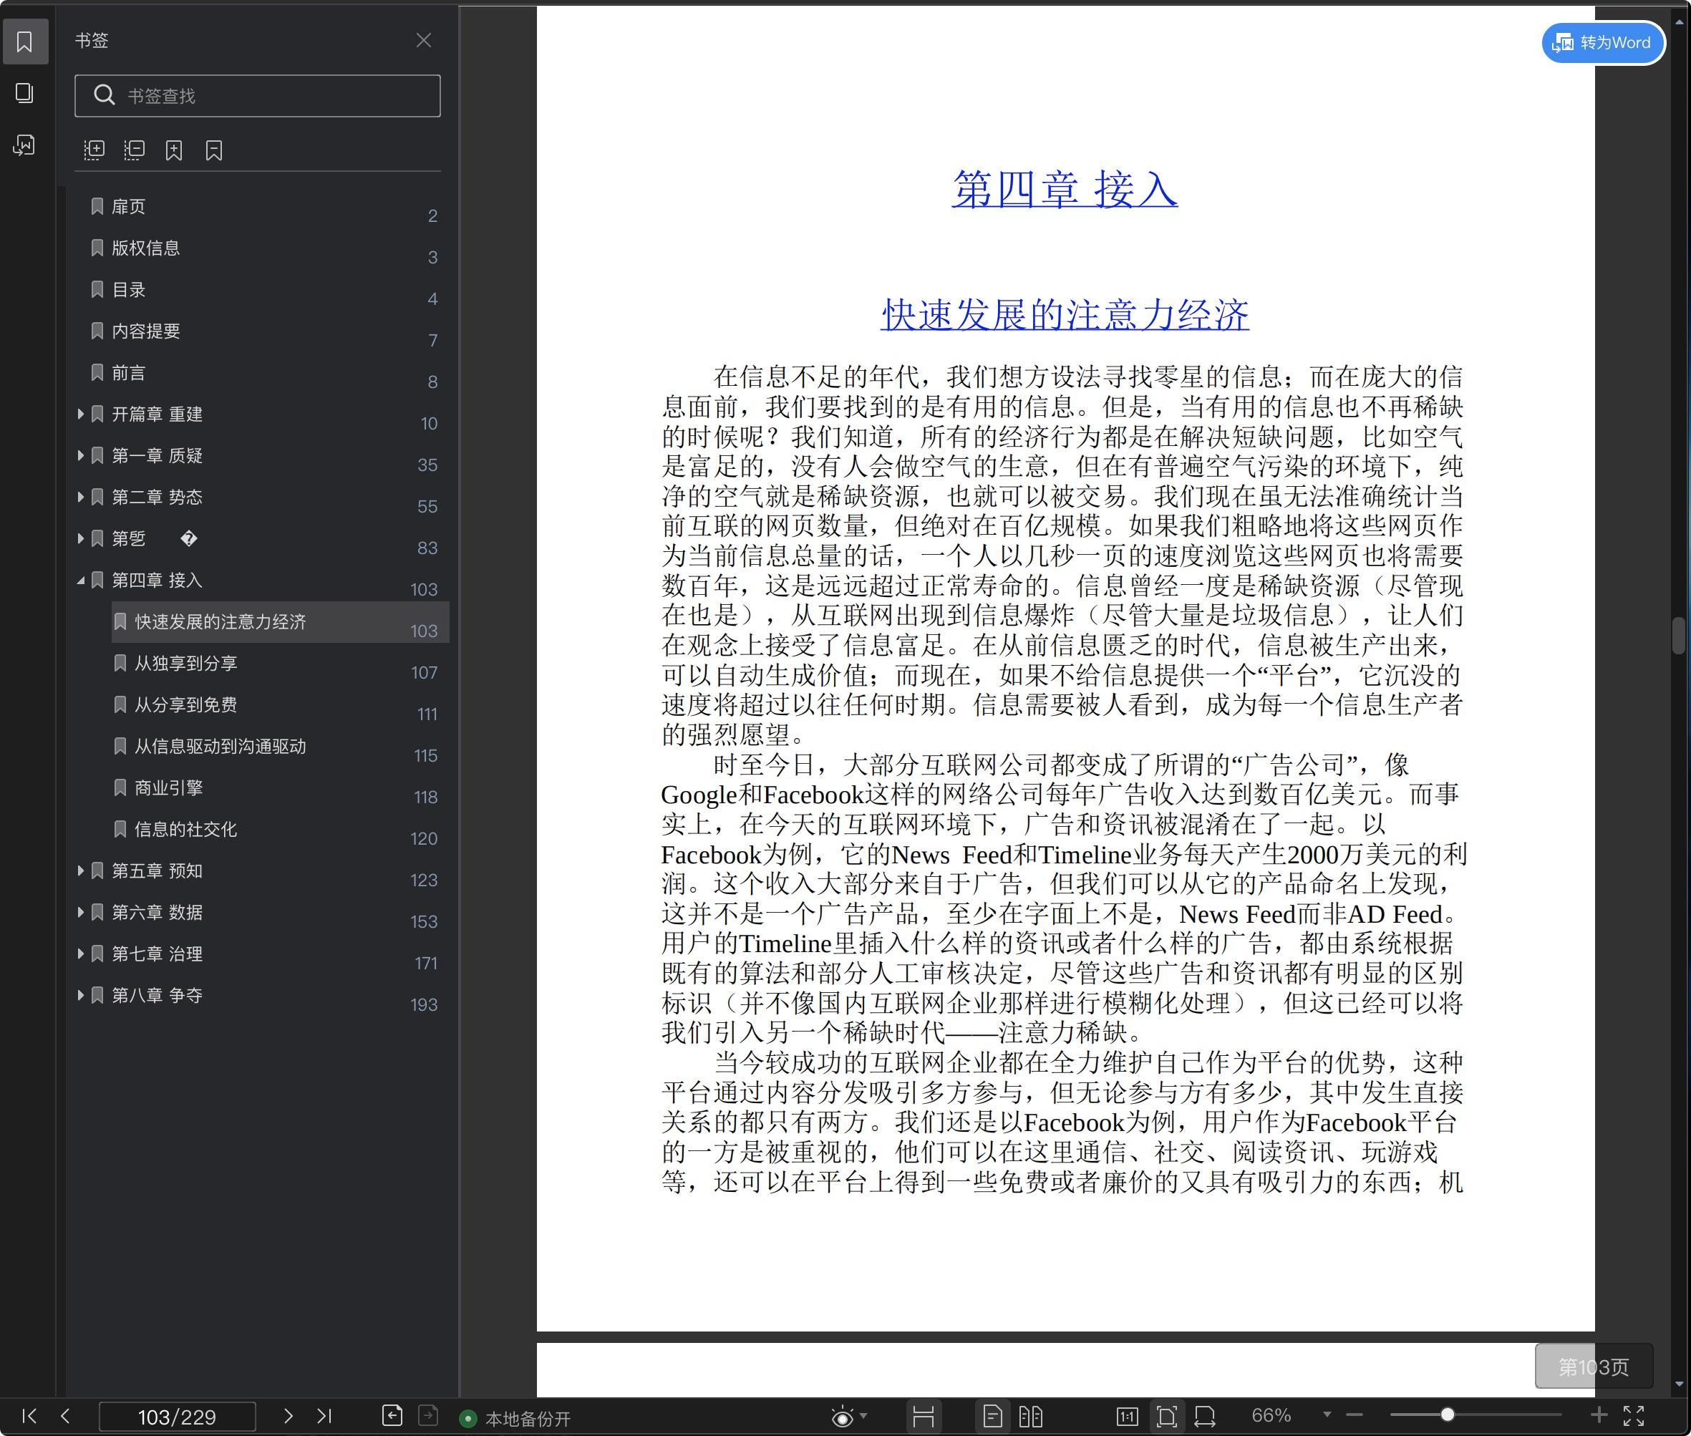Zoom out with the minus button

pos(1355,1415)
